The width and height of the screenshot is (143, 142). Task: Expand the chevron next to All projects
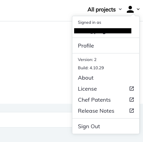120,9
